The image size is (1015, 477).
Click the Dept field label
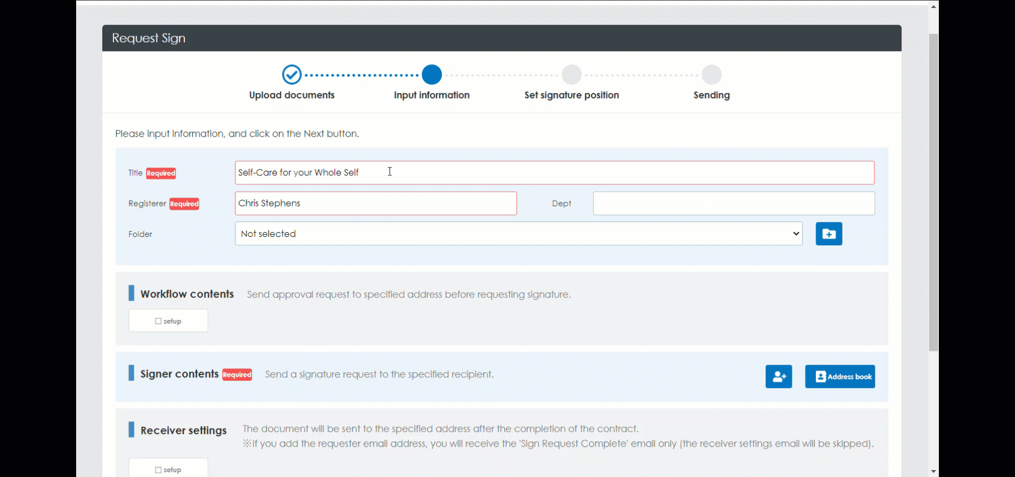coord(561,204)
